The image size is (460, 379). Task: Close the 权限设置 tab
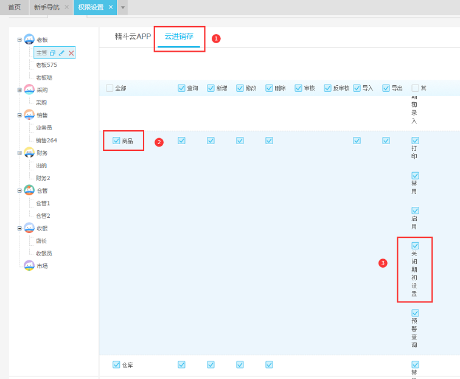[111, 7]
